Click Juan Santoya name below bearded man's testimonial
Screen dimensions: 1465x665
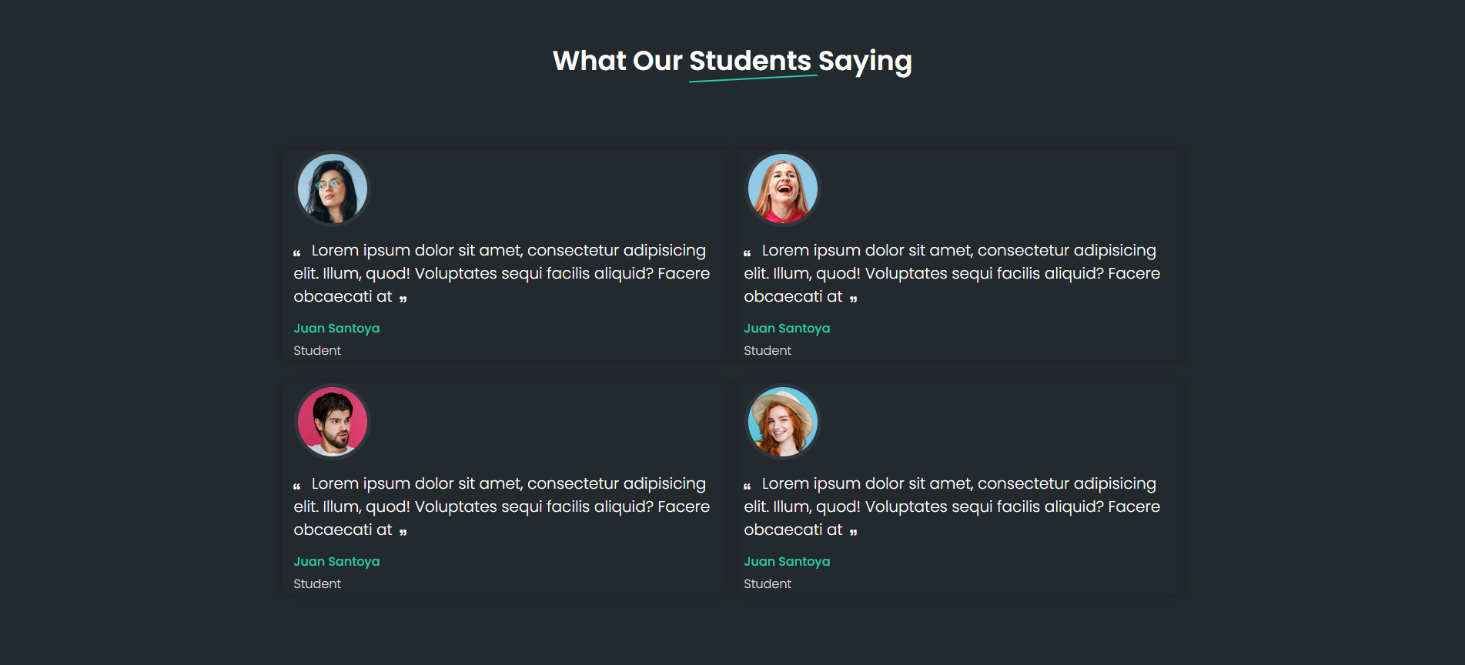[x=336, y=561]
